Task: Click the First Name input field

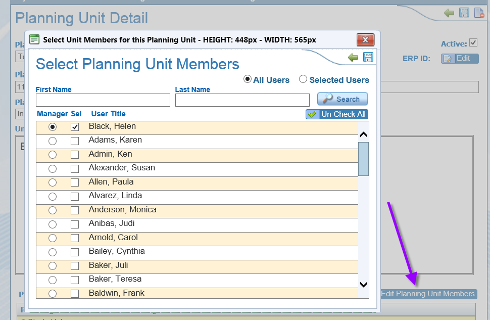Action: click(103, 100)
